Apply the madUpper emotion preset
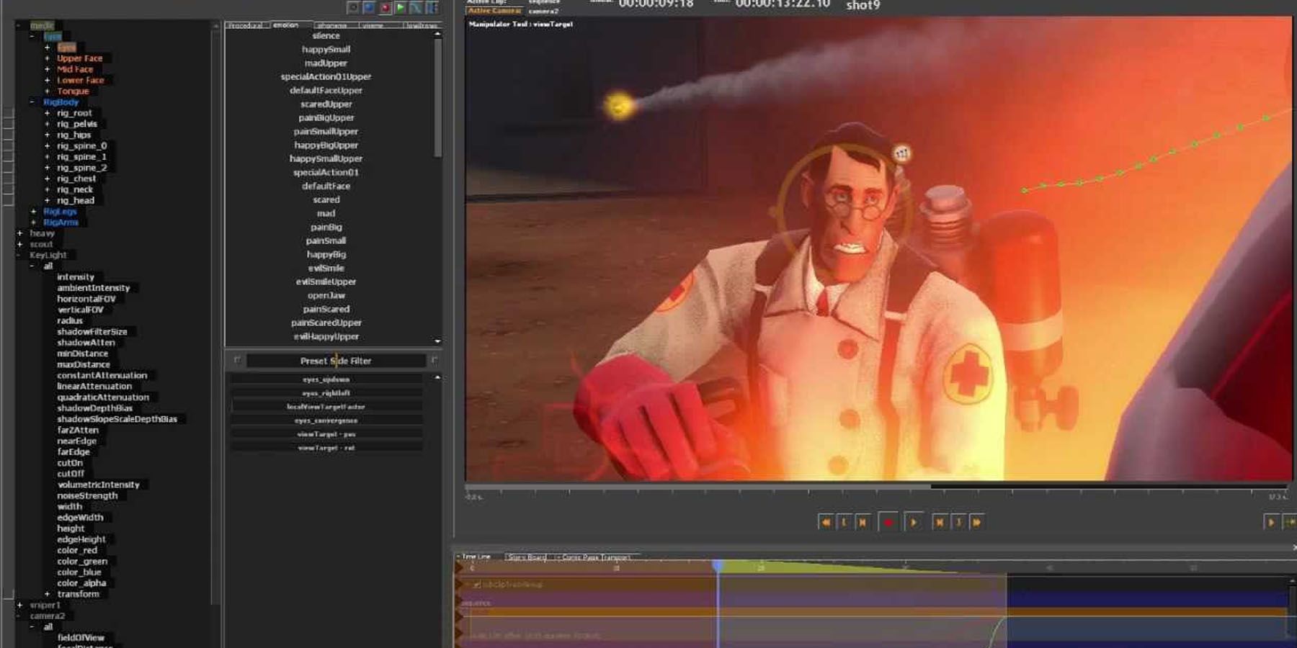This screenshot has height=648, width=1297. (x=326, y=63)
